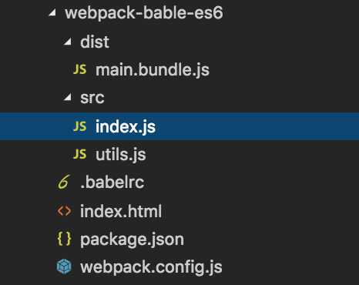Click the JS icon beside index.js
This screenshot has height=285, width=359.
80,126
